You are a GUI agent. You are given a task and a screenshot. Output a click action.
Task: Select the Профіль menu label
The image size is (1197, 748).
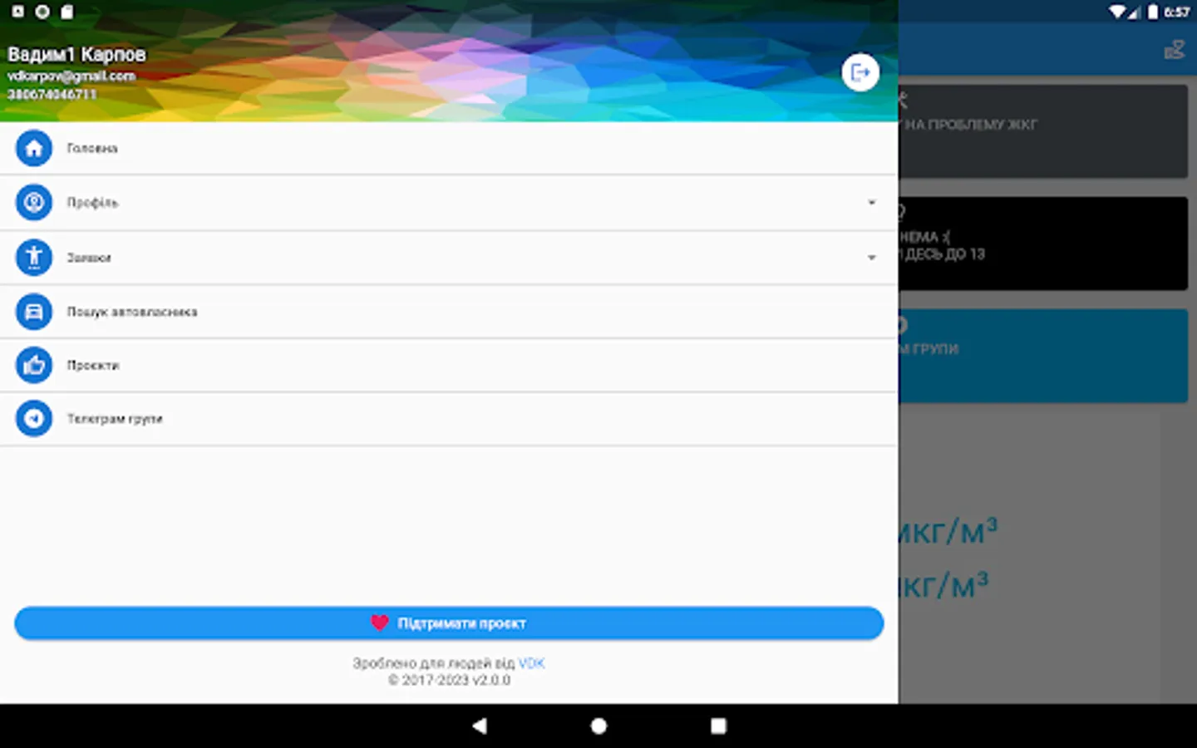[x=92, y=203]
